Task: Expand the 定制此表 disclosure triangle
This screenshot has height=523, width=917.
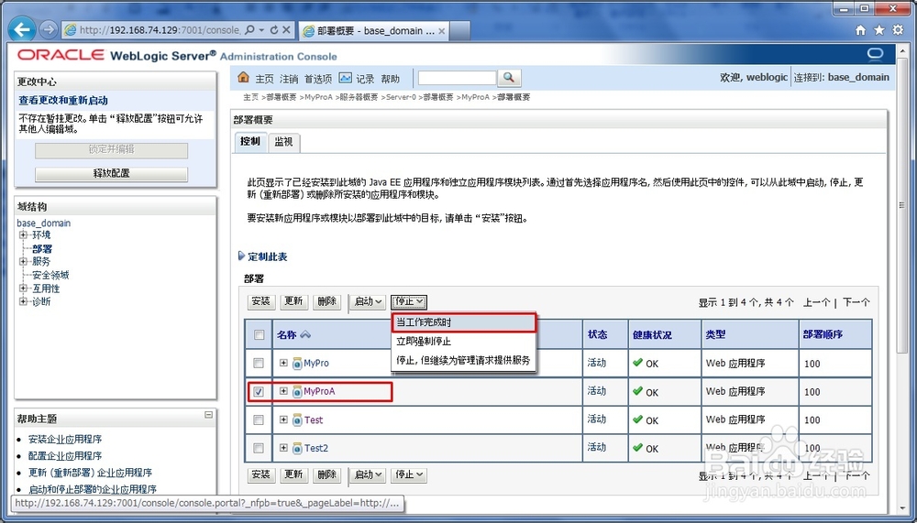Action: 241,256
